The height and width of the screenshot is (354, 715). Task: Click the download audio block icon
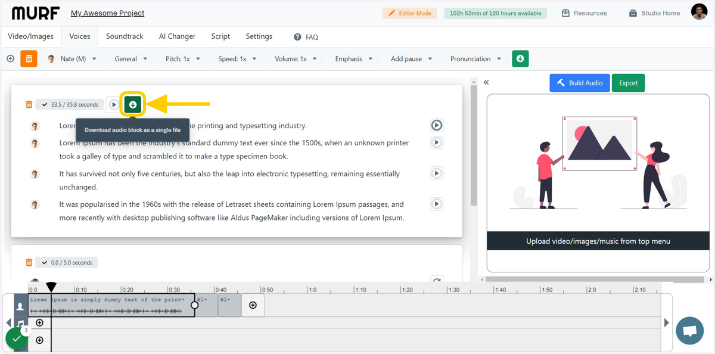tap(133, 104)
